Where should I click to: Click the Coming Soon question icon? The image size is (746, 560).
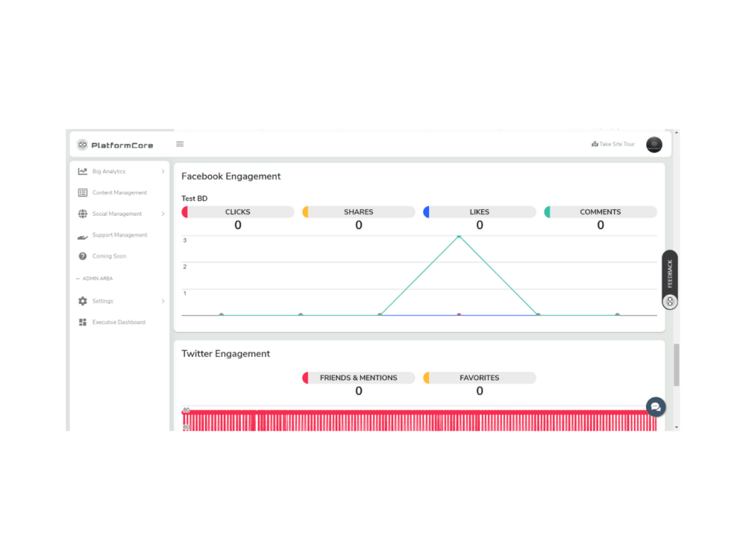[x=83, y=256]
